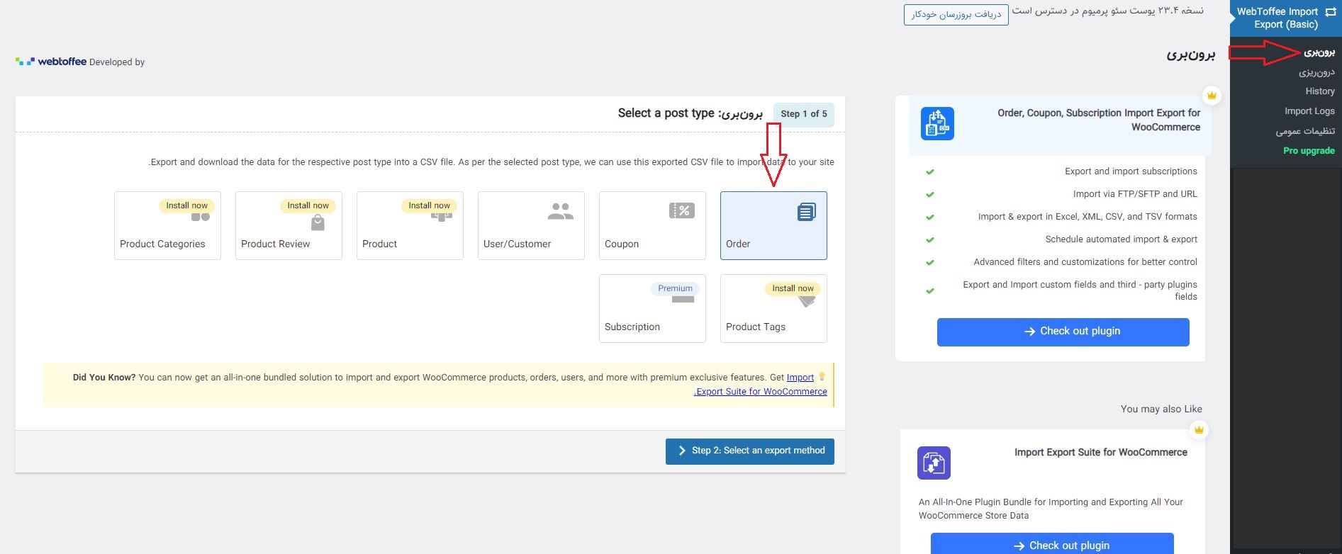This screenshot has width=1342, height=554.
Task: Proceed to Step 2: Select an export method
Action: [750, 451]
